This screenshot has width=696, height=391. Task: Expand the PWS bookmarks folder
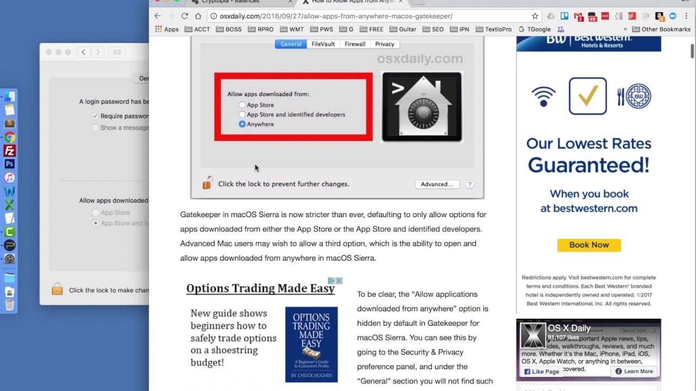[x=321, y=29]
